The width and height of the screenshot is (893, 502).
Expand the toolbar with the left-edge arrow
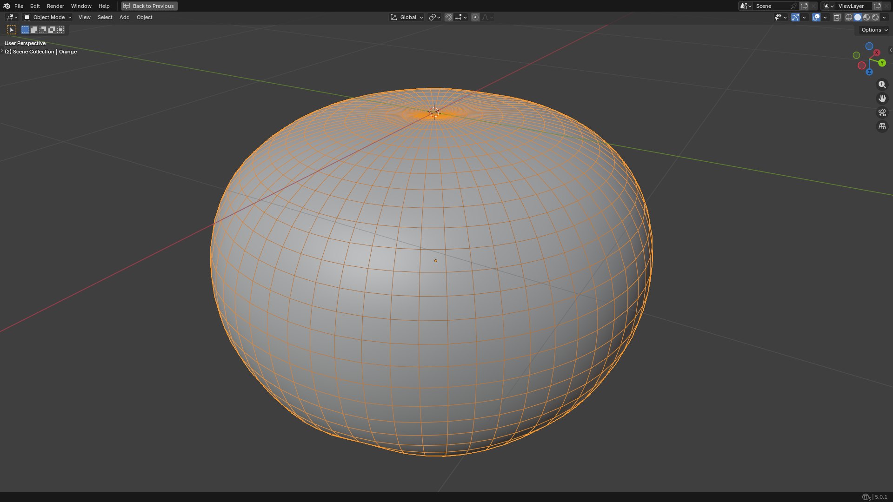point(2,50)
